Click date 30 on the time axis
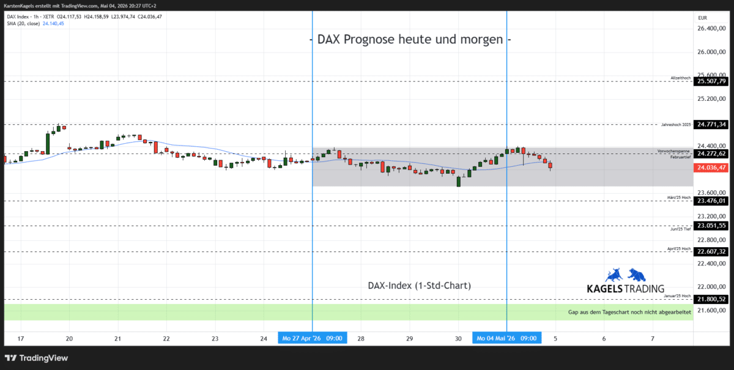The width and height of the screenshot is (734, 370). pos(458,339)
